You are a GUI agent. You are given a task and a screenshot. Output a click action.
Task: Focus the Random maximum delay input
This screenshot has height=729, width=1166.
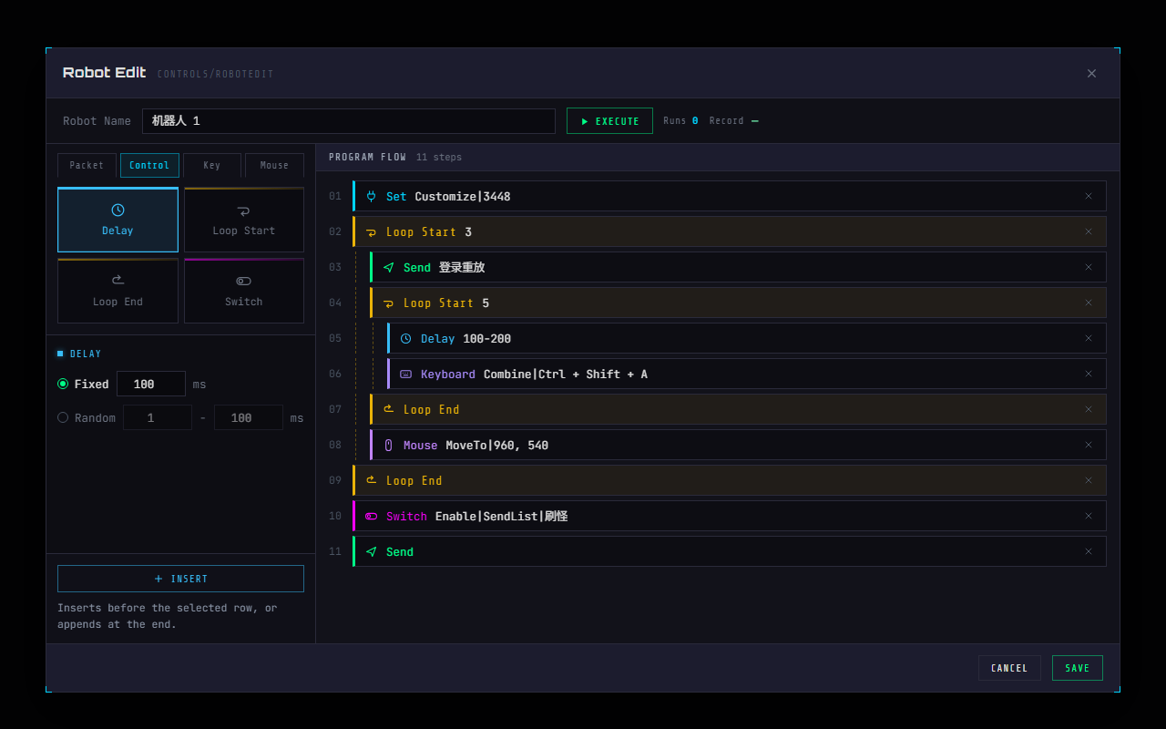tap(249, 417)
